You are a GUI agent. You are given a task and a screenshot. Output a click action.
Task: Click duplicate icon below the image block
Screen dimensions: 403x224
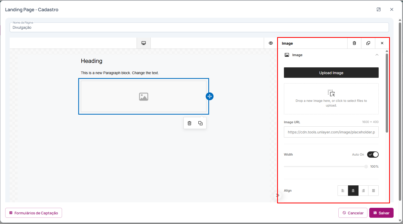pyautogui.click(x=200, y=123)
